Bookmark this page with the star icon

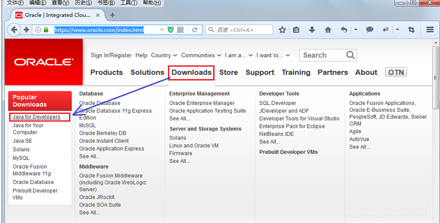click(282, 30)
